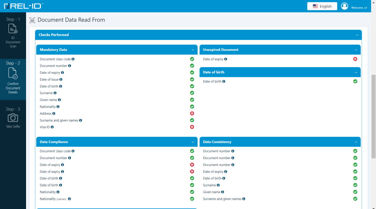Click the ID Document Scan sidebar icon
Image resolution: width=376 pixels, height=209 pixels.
tap(13, 29)
